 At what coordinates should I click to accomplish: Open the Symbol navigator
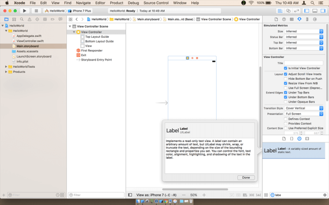(x=14, y=19)
